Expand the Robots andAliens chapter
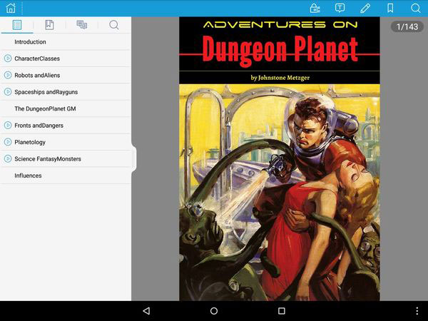The width and height of the screenshot is (428, 321). tap(8, 75)
